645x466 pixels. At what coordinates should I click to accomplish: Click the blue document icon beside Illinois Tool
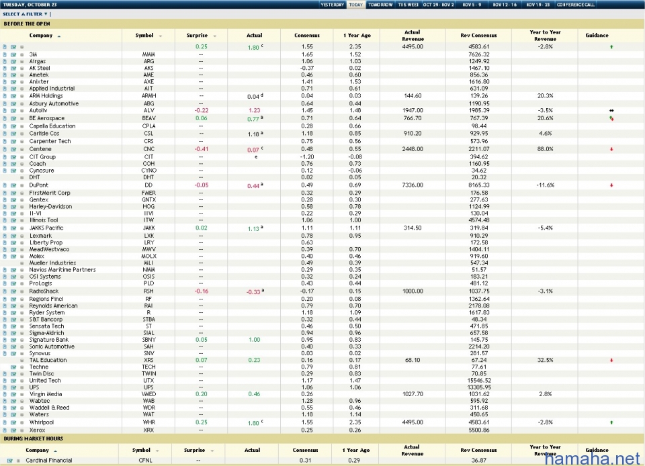[5, 220]
